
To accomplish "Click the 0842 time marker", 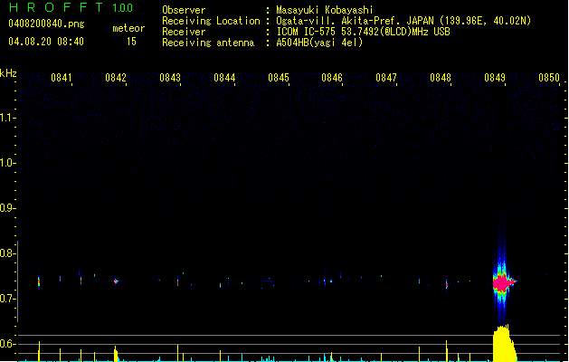I will click(x=116, y=78).
